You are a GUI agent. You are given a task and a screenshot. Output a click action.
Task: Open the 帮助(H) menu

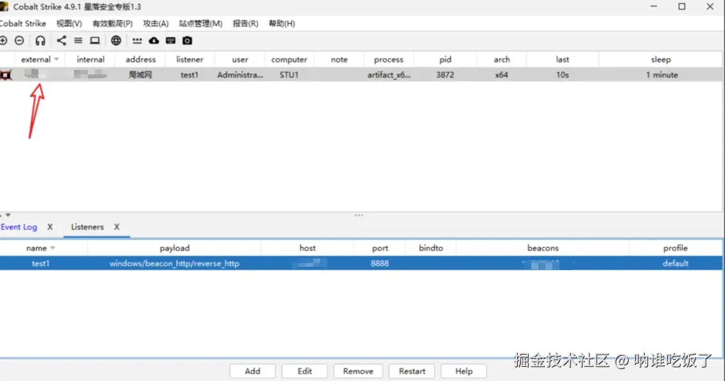click(282, 24)
